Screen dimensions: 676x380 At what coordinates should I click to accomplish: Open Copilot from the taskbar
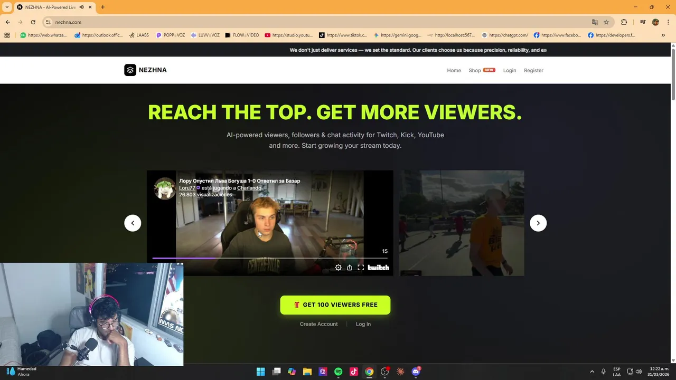coord(292,372)
